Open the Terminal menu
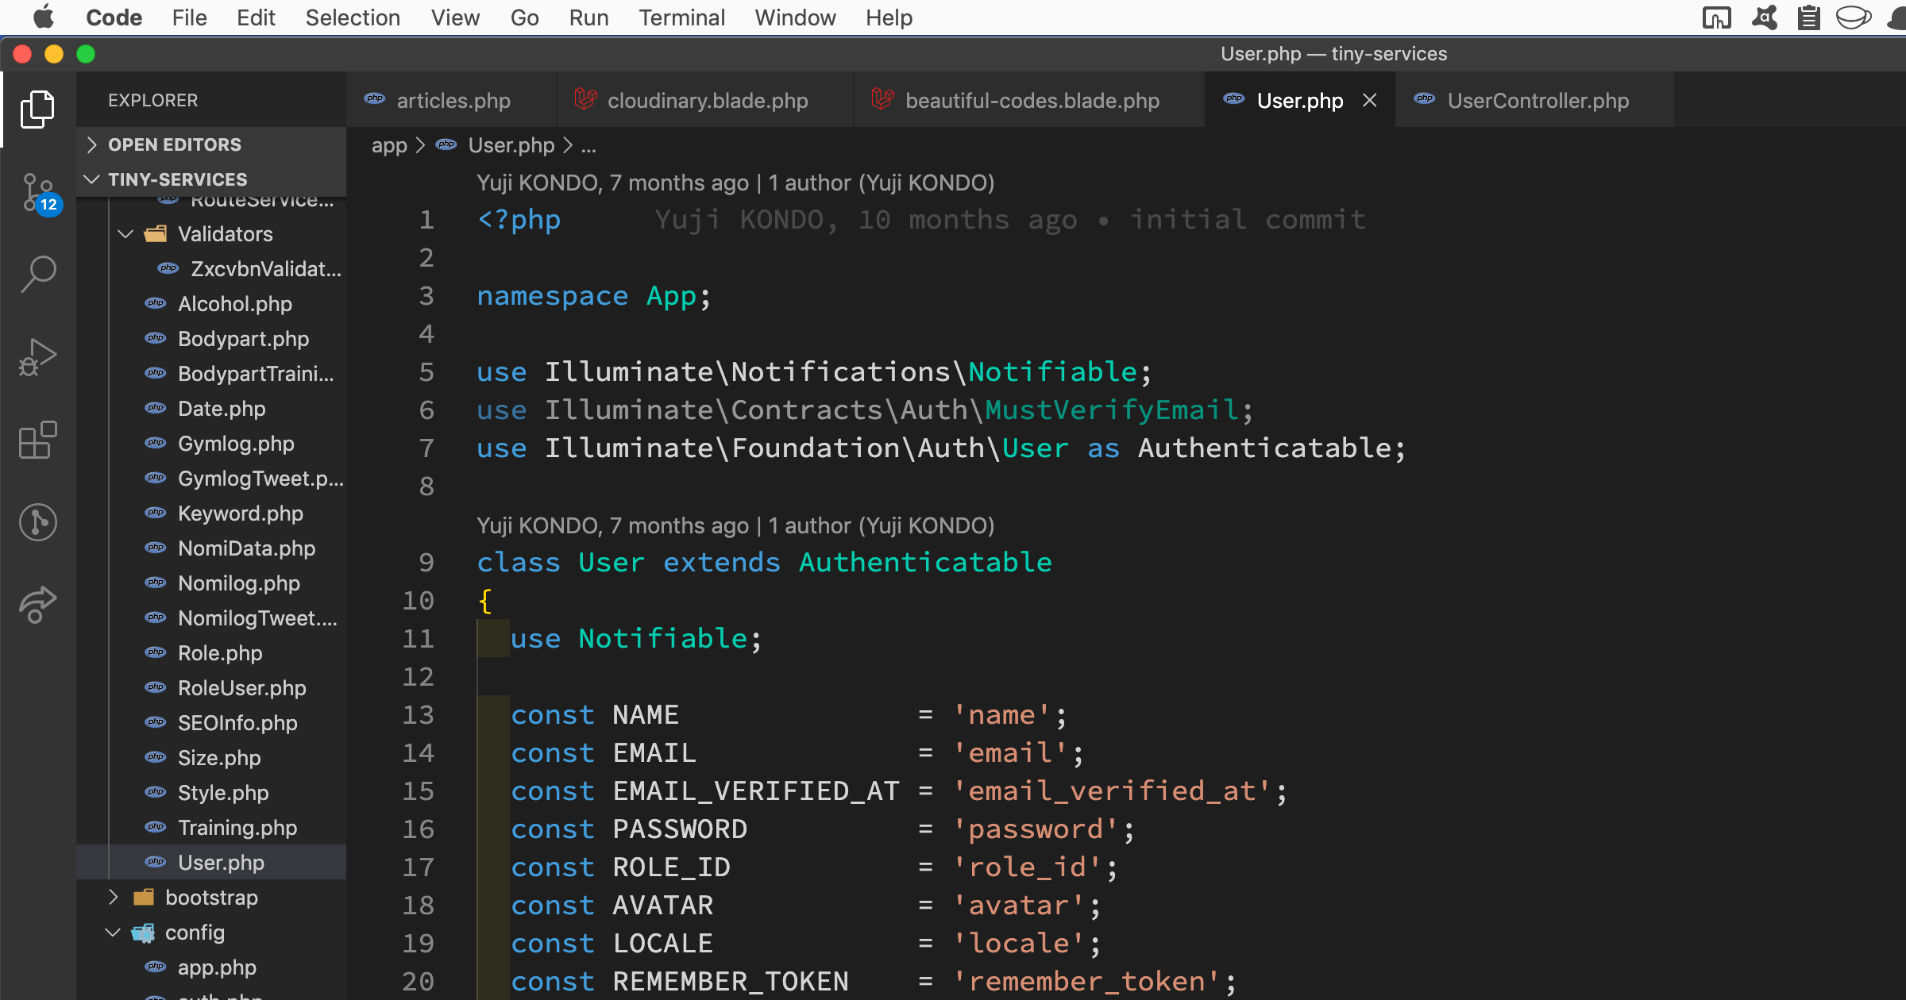The width and height of the screenshot is (1906, 1000). click(681, 17)
